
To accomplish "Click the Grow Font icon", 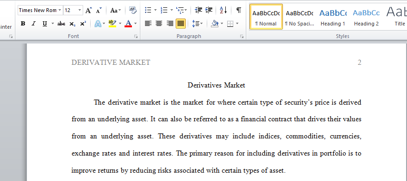I will [x=89, y=10].
